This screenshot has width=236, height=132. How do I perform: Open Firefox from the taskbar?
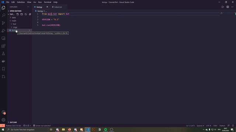69,129
